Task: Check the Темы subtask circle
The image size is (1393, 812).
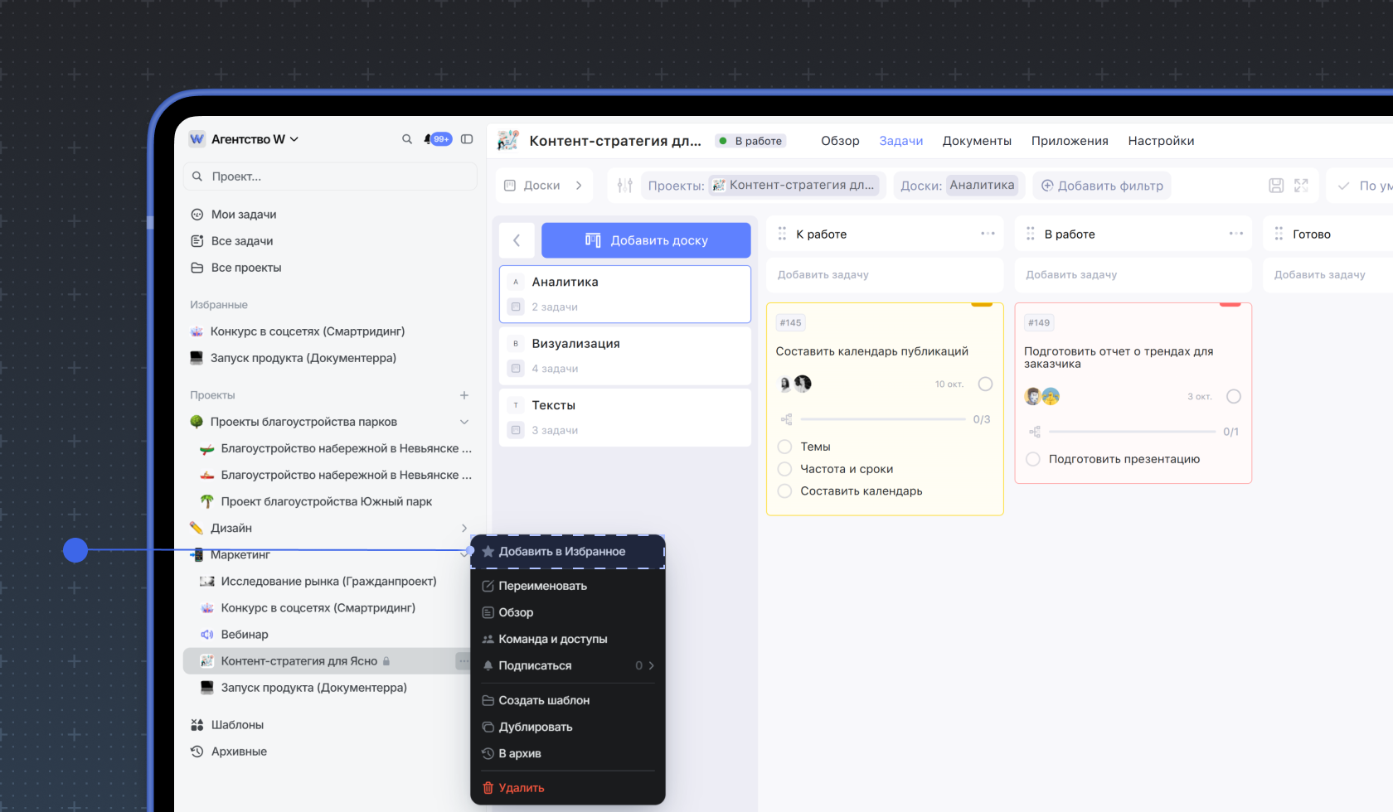Action: [x=784, y=447]
